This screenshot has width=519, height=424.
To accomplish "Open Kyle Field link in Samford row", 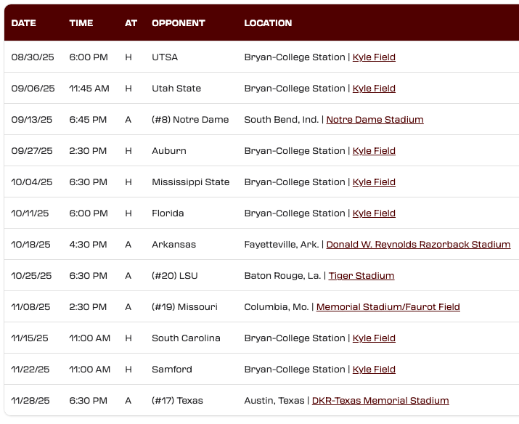I will pyautogui.click(x=374, y=369).
